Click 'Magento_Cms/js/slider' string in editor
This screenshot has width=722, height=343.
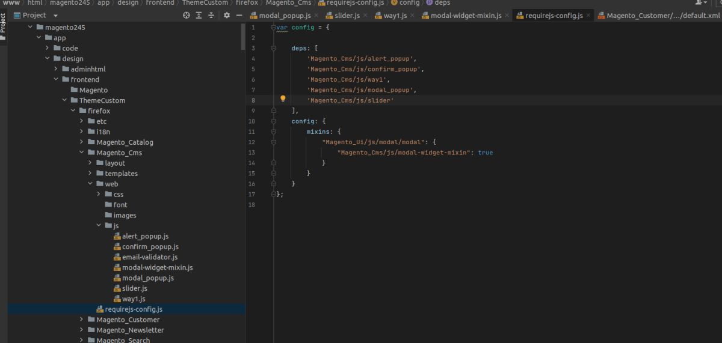click(350, 100)
